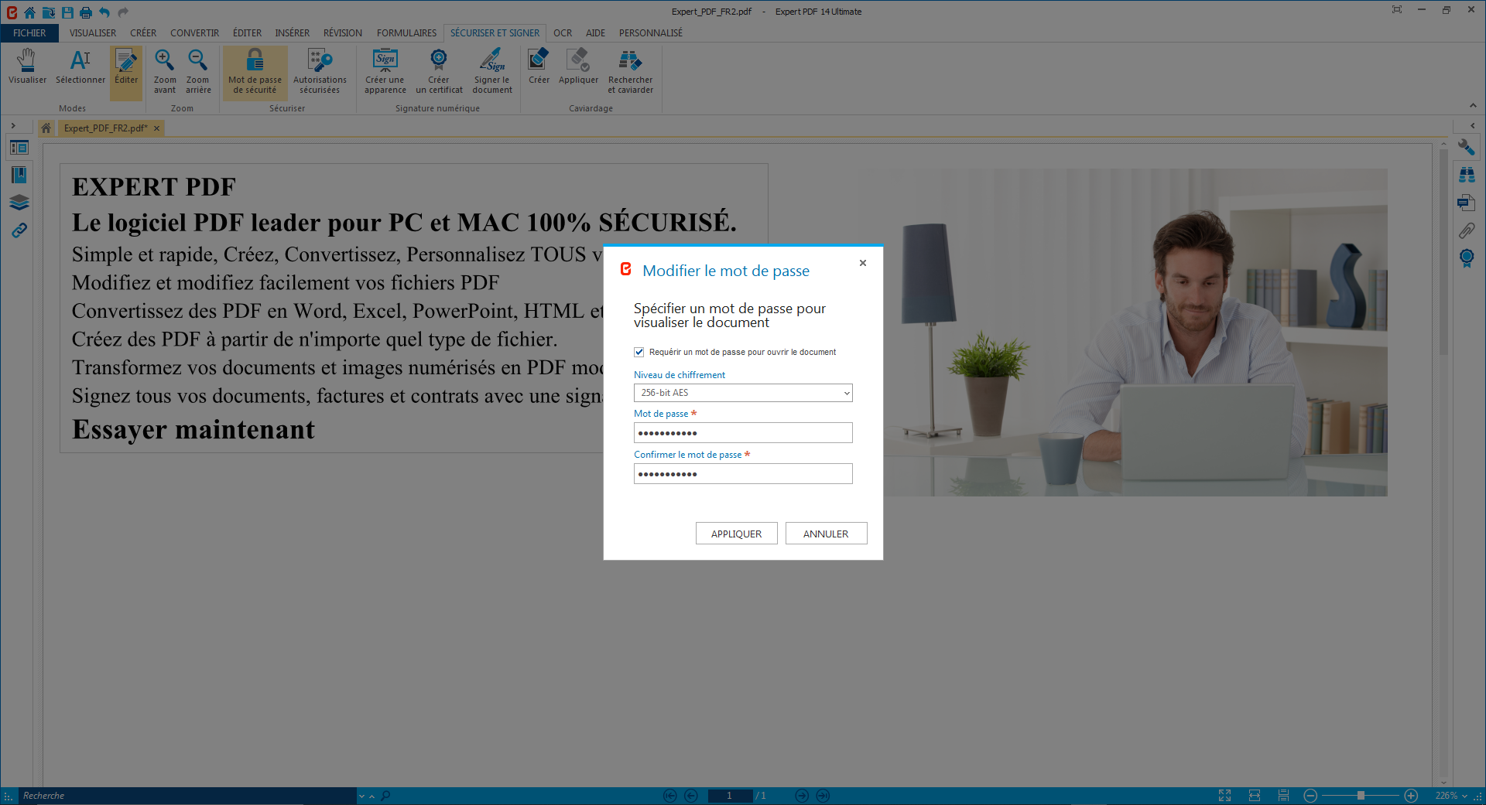Click zoom out minus in status bar
Screen dimensions: 1486x805
pos(1310,796)
